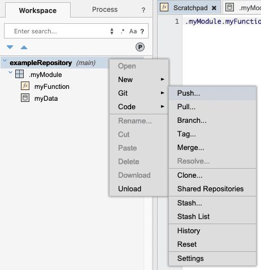Image resolution: width=261 pixels, height=270 pixels.
Task: Expand all with the blue down triangle
Action: (x=10, y=47)
